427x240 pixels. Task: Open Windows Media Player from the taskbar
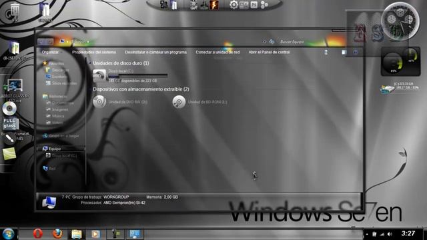point(95,234)
